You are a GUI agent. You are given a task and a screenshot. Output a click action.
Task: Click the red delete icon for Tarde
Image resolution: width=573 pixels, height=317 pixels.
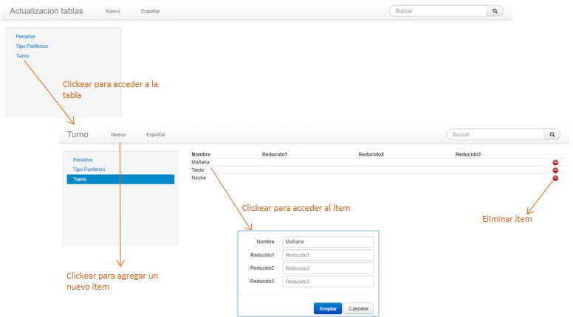coord(555,170)
